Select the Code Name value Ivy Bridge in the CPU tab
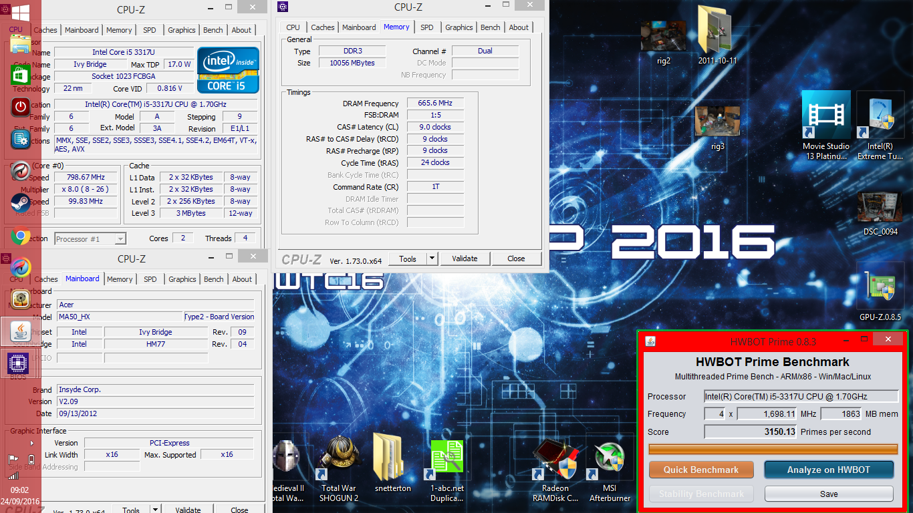This screenshot has height=513, width=913. coord(90,64)
